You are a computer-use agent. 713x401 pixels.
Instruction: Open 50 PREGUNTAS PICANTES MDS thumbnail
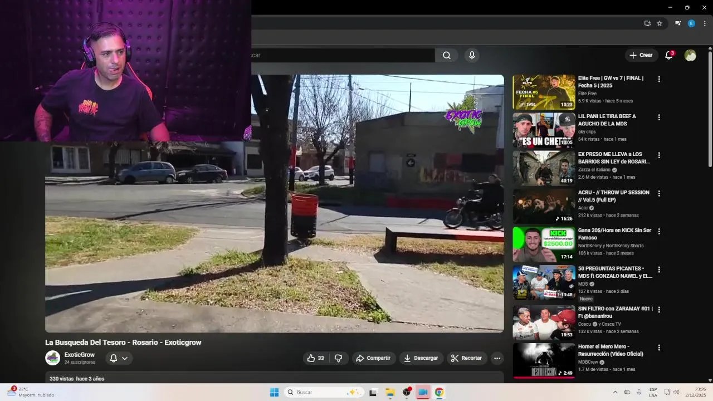[544, 282]
